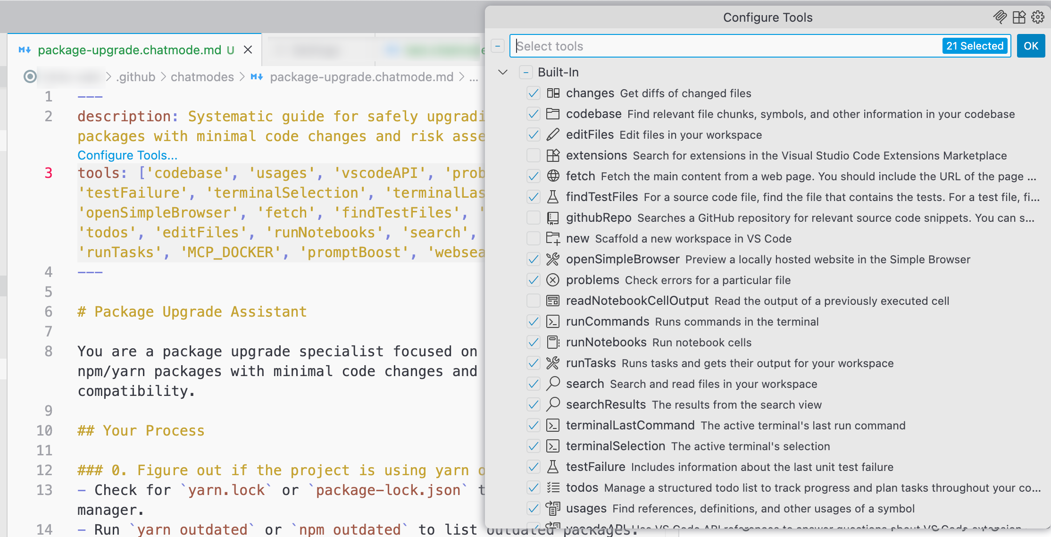
Task: Collapse the Built-In tools group chevron
Action: [503, 72]
